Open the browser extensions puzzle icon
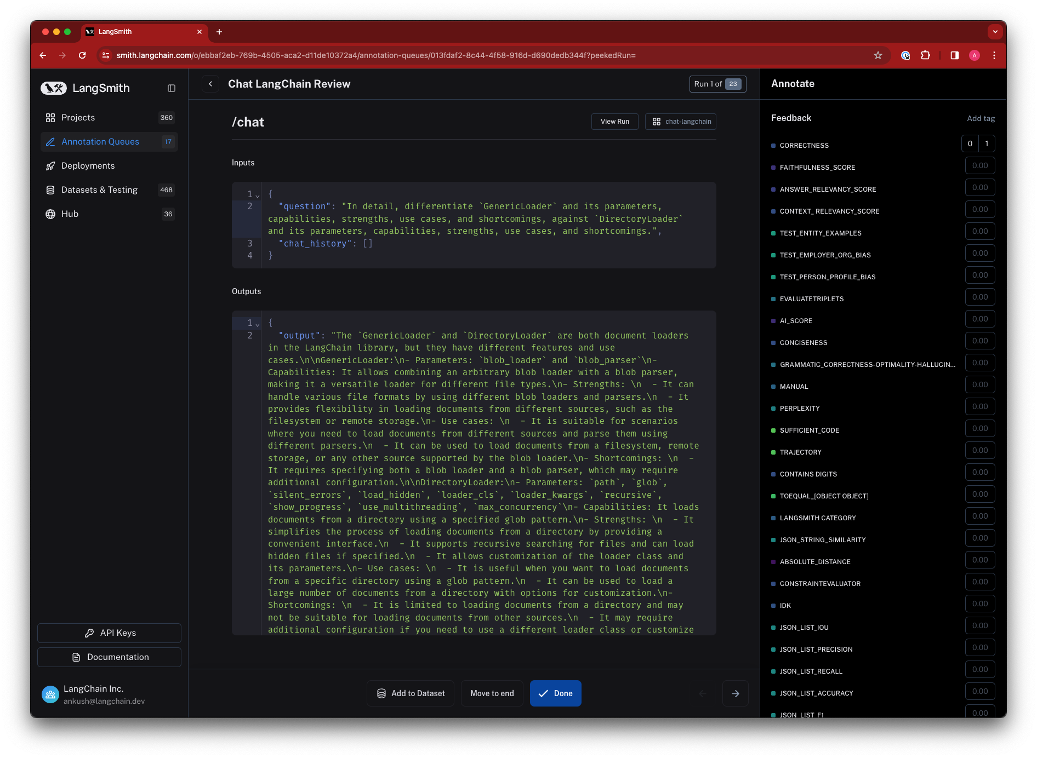The width and height of the screenshot is (1037, 758). coord(926,55)
